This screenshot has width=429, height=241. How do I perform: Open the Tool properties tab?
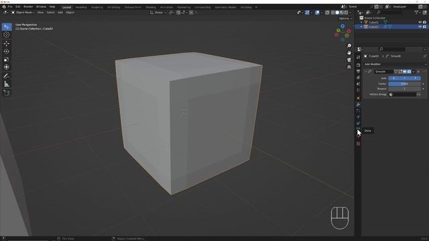(359, 57)
